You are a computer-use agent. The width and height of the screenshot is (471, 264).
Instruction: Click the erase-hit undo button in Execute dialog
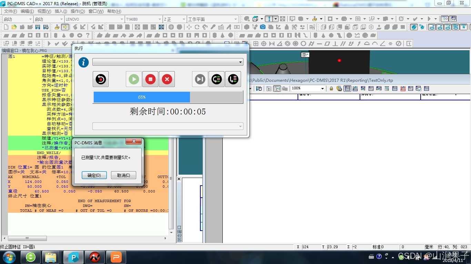tap(101, 79)
